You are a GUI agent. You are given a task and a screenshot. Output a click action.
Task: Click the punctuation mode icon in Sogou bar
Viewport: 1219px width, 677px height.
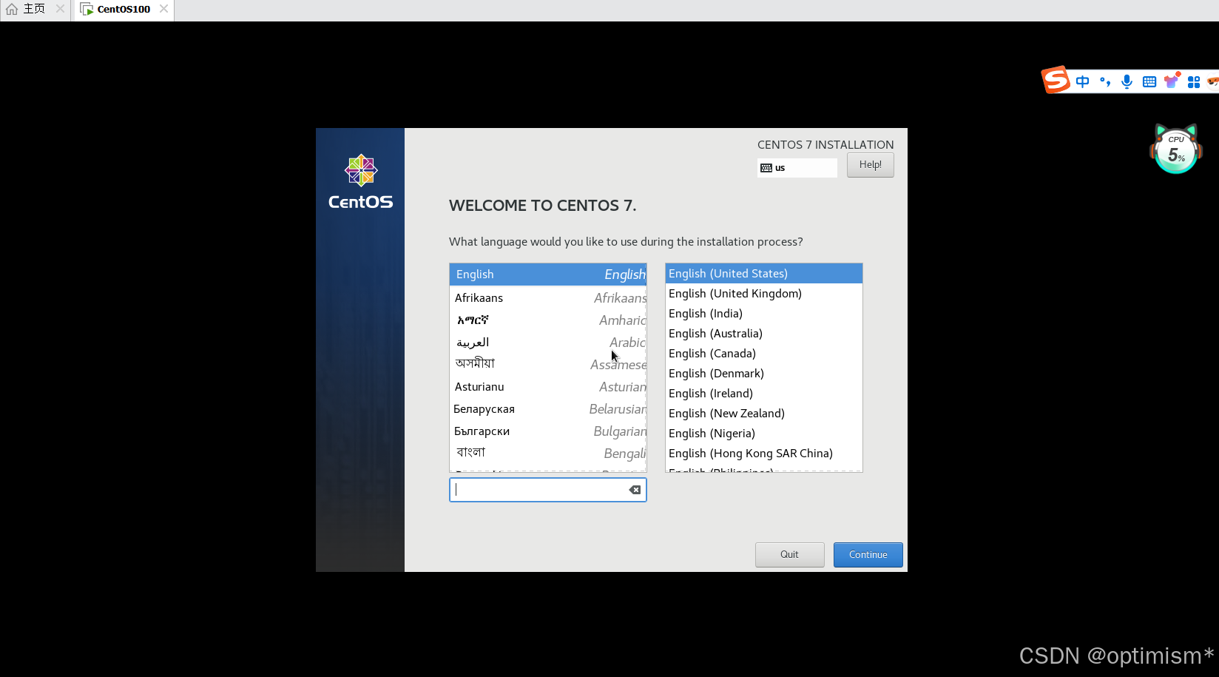click(x=1105, y=81)
